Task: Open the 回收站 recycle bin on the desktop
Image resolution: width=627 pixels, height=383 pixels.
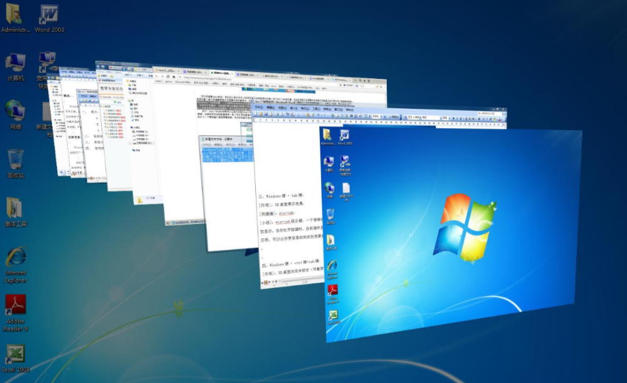Action: (15, 163)
